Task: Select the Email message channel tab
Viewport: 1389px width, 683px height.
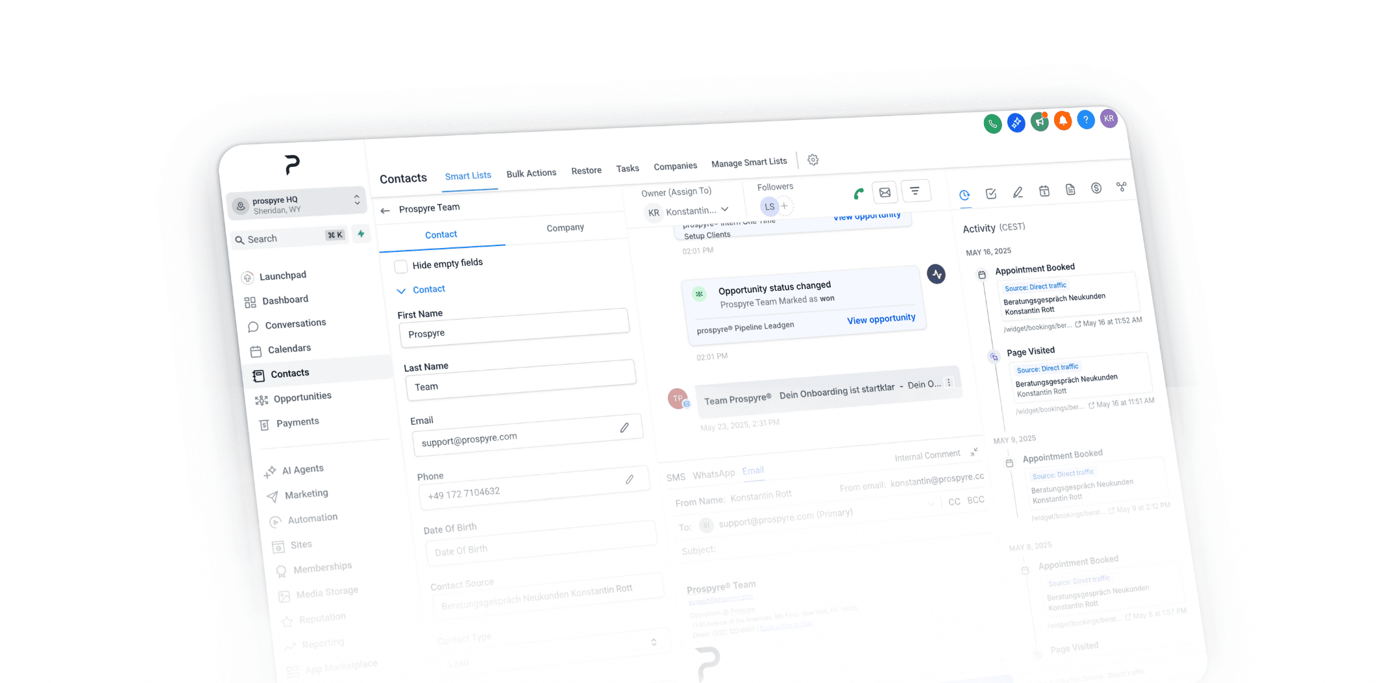Action: pos(753,471)
